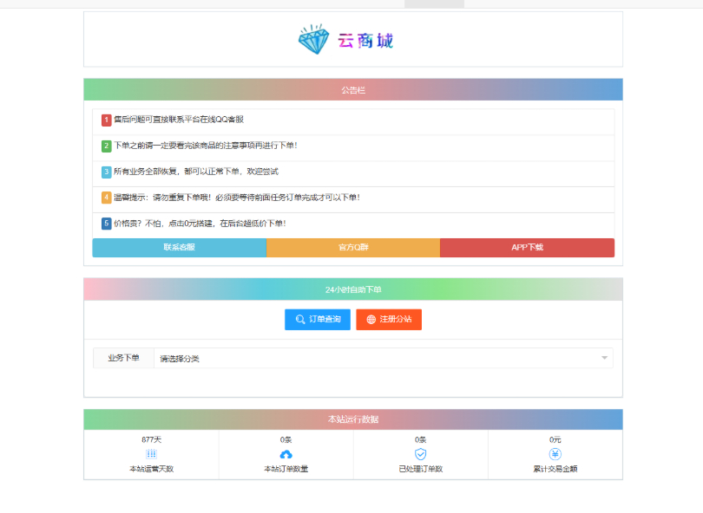Click the orange 注册分站 button
The width and height of the screenshot is (703, 513).
pyautogui.click(x=388, y=319)
